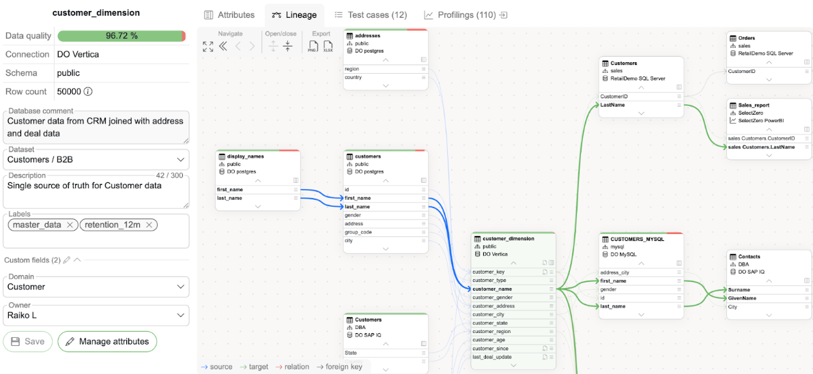Viewport: 813px width, 374px height.
Task: Click the Data quality progress bar
Action: 121,35
